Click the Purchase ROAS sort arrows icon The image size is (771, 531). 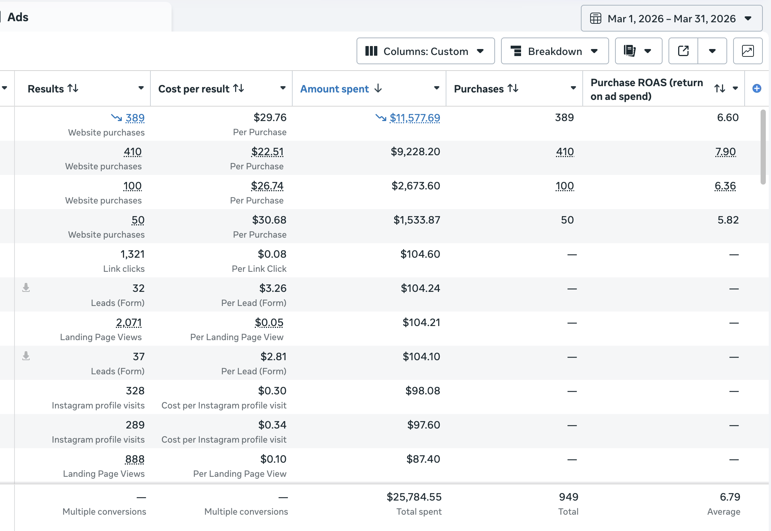720,88
